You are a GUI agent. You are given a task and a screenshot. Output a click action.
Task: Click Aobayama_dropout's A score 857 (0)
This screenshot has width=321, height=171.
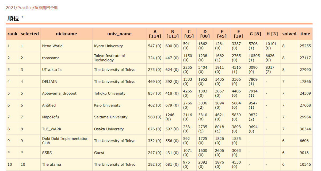(x=155, y=93)
